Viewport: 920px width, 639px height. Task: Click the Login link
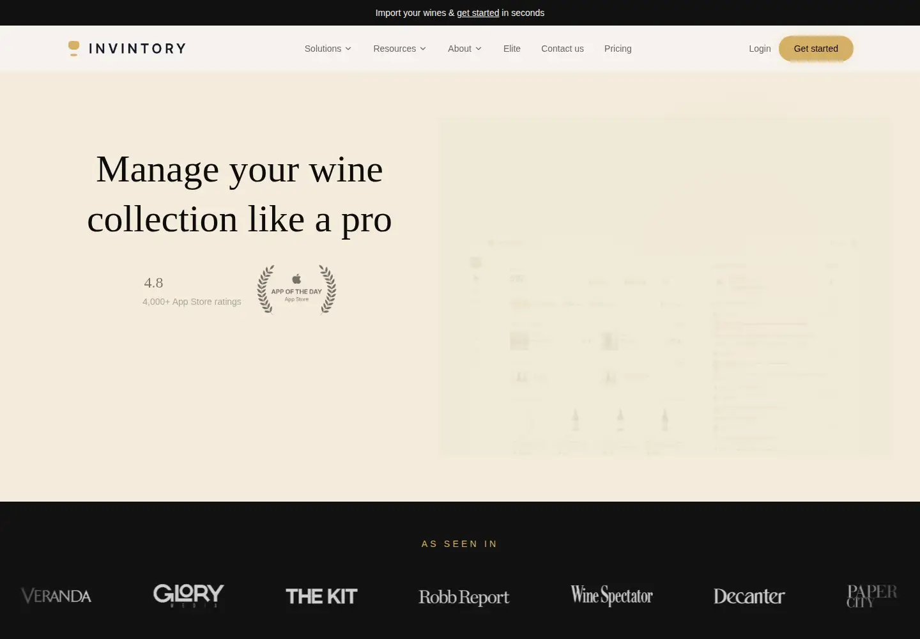click(x=760, y=49)
